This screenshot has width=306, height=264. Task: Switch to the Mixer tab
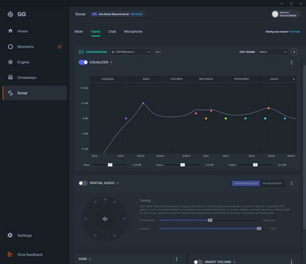click(x=79, y=31)
